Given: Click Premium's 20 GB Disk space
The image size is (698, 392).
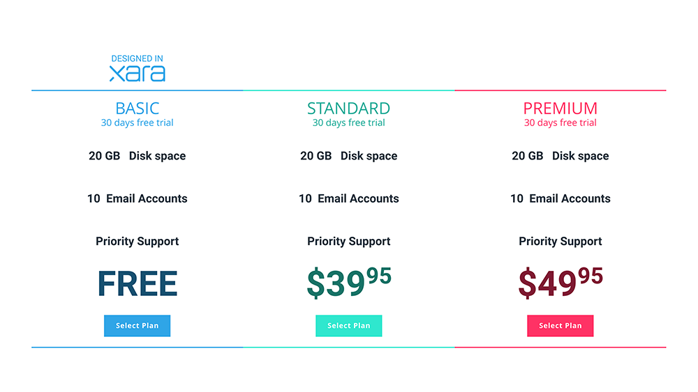Looking at the screenshot, I should tap(560, 156).
